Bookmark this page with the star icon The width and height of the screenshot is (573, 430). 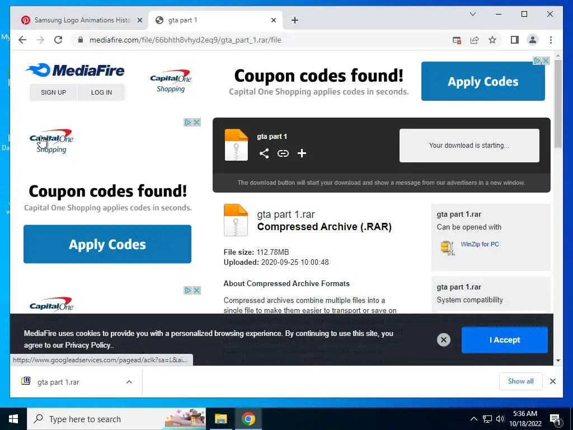[x=492, y=40]
